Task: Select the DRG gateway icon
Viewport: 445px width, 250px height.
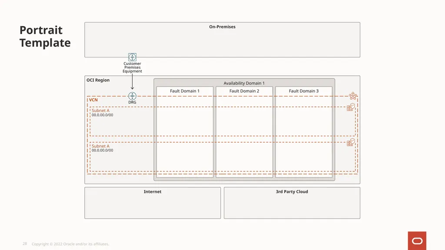Action: coord(132,96)
